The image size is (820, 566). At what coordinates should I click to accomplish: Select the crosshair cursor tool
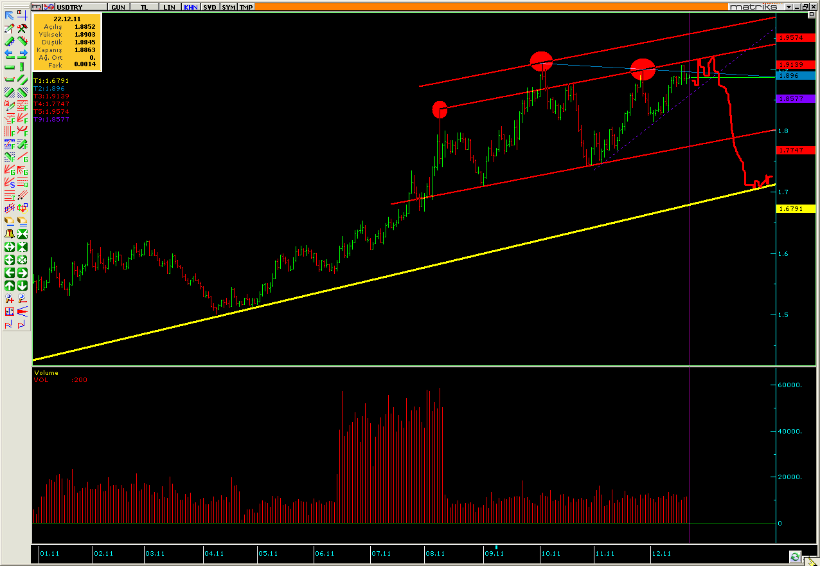tap(22, 15)
